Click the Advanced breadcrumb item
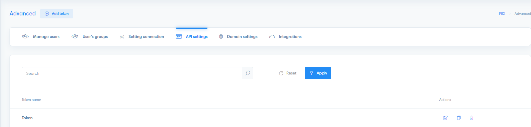This screenshot has width=531, height=127. tap(522, 14)
